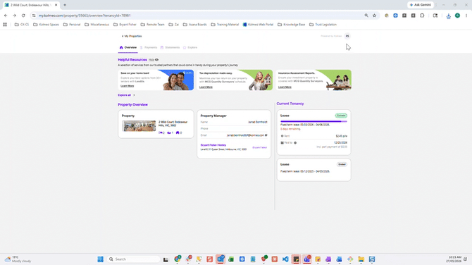Click Learn More on home loan card

click(128, 86)
